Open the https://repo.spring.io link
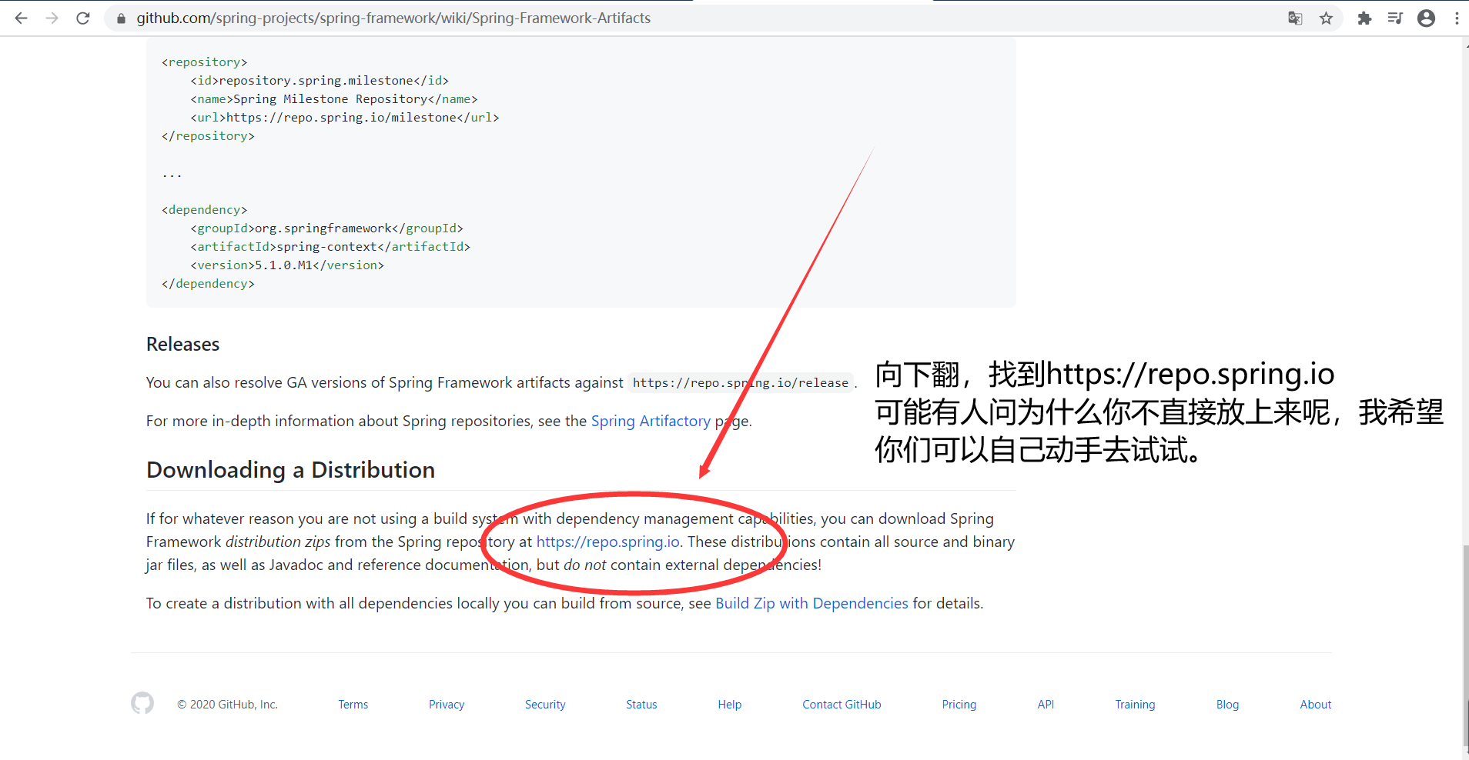1469x760 pixels. (608, 542)
